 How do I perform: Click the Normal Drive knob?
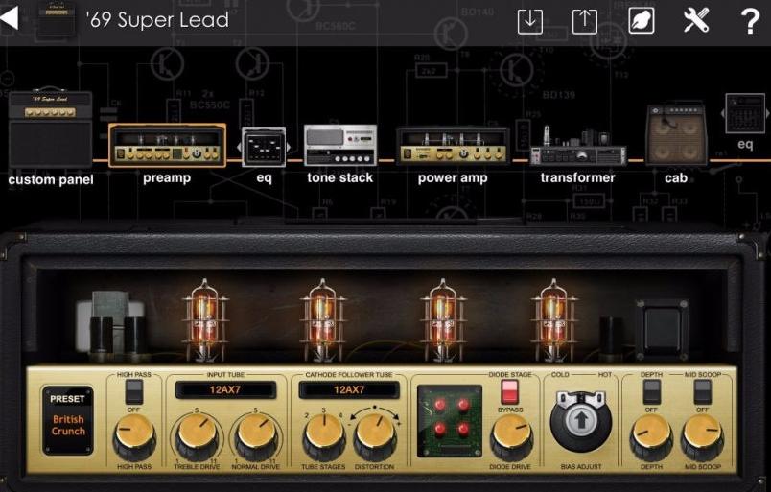tap(256, 435)
